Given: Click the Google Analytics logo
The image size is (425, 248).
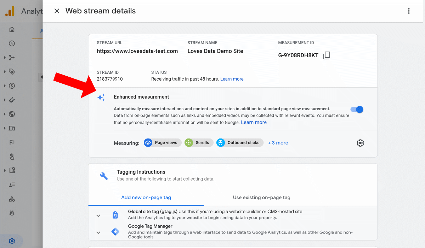Looking at the screenshot, I should pos(10,11).
